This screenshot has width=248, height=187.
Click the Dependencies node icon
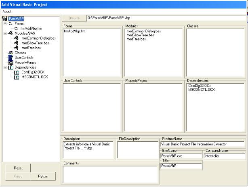[x=11, y=67]
